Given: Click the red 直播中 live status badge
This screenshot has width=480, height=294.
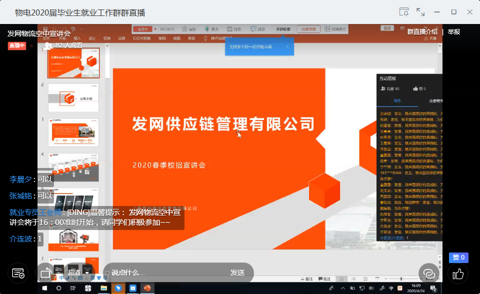Looking at the screenshot, I should pos(16,45).
